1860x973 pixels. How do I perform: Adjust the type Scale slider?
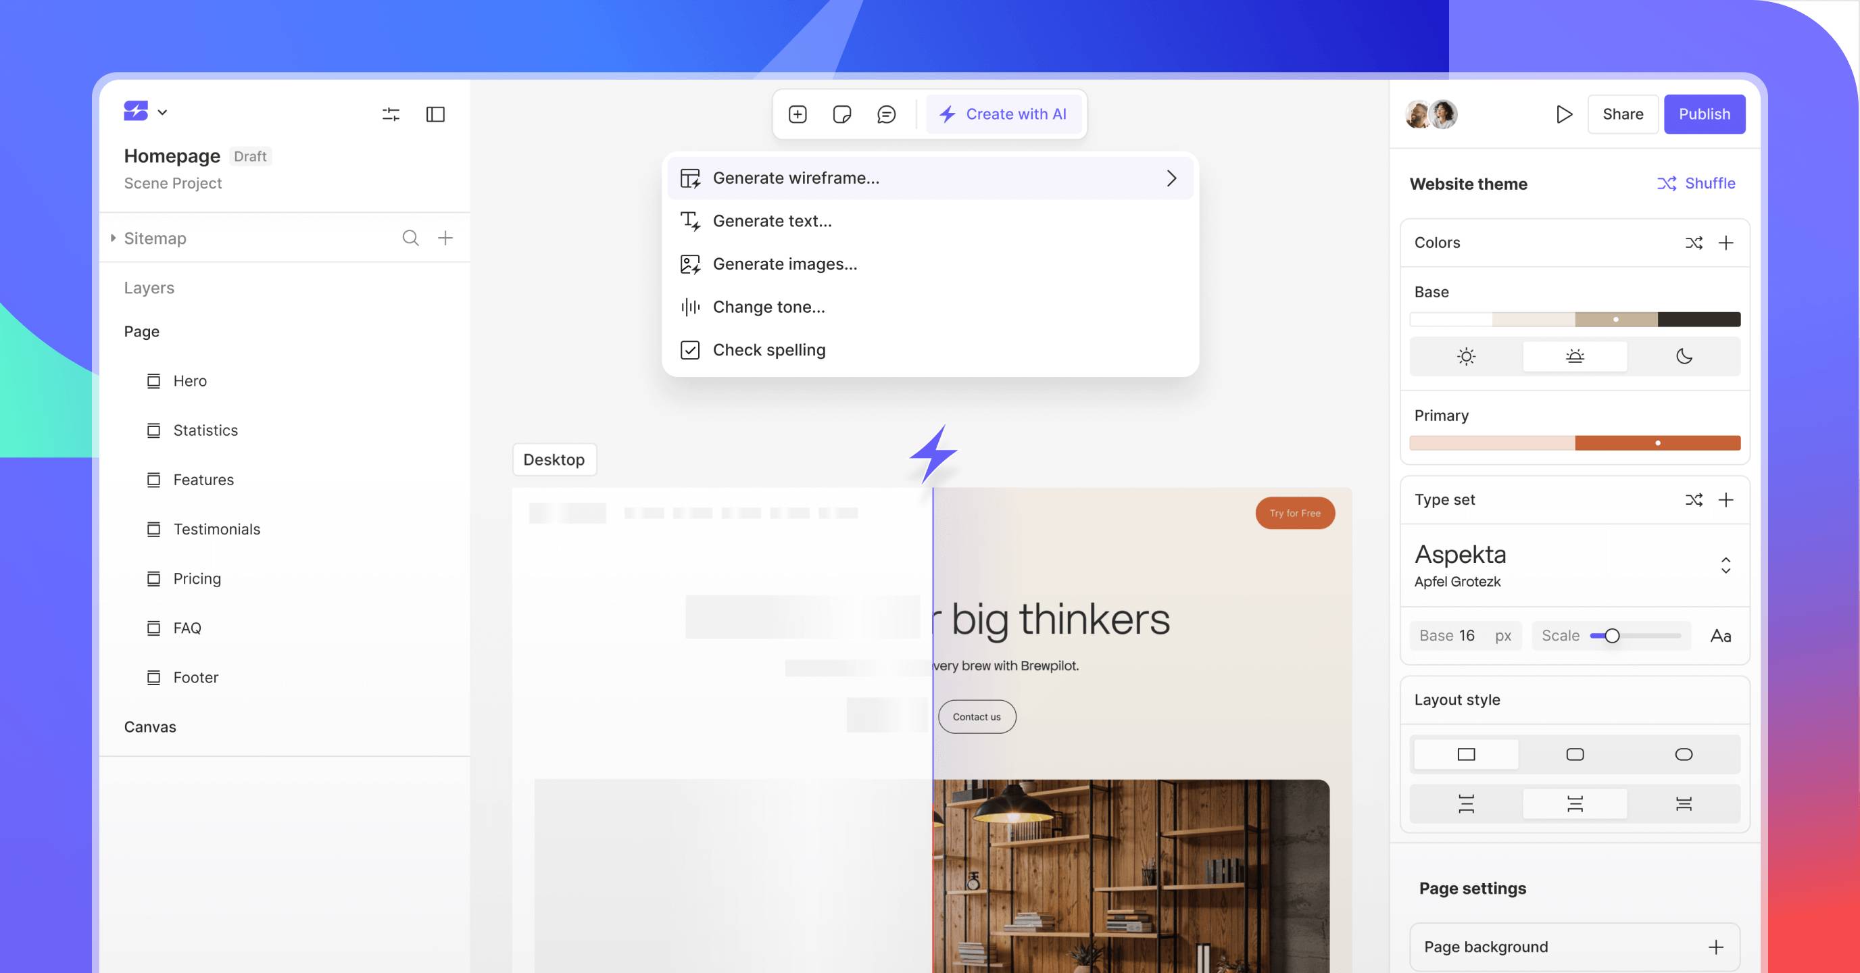[x=1613, y=635]
